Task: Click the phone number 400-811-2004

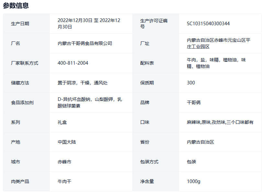Action: click(73, 63)
